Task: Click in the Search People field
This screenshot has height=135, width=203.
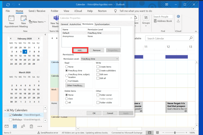Action: pyautogui.click(x=163, y=17)
